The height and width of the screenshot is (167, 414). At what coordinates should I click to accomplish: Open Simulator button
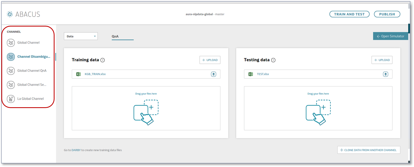tap(390, 36)
